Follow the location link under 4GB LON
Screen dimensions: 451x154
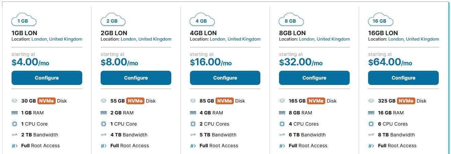click(235, 39)
